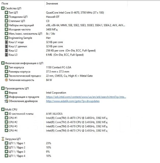This screenshot has width=160, height=163.
Task: Select the 256 КБ per core value
Action: point(71,50)
